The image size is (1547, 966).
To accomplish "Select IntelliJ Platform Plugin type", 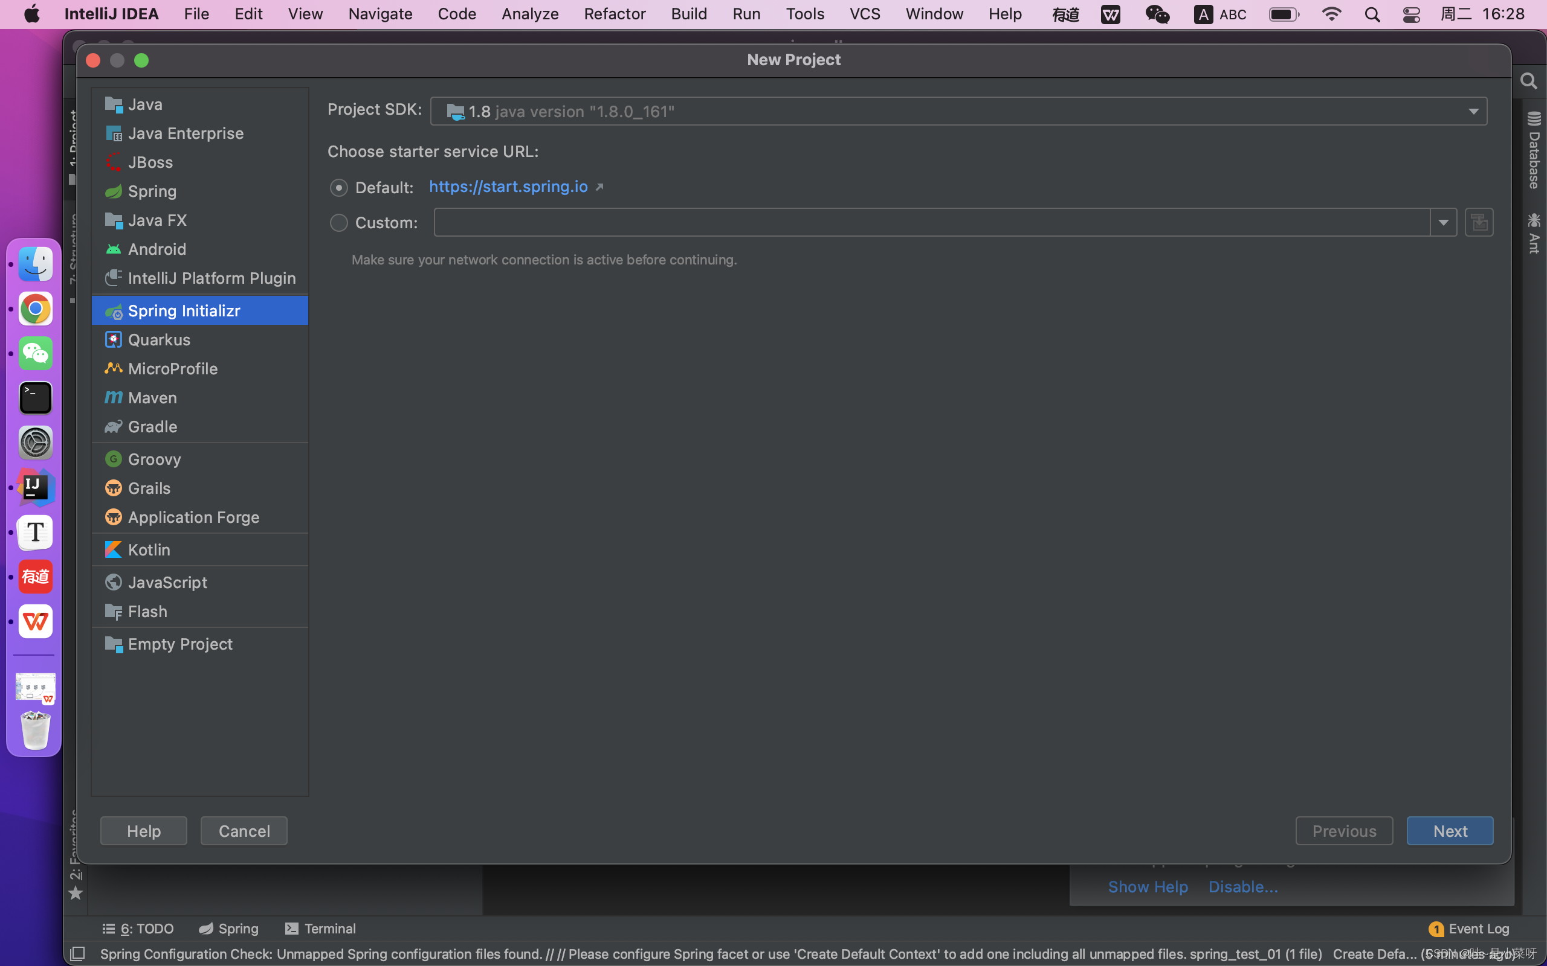I will pos(199,278).
